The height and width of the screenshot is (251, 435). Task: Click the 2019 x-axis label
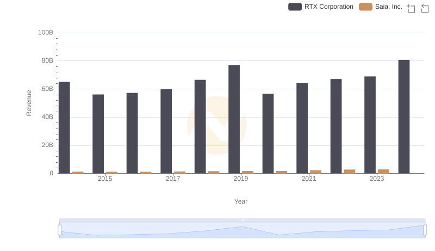241,179
